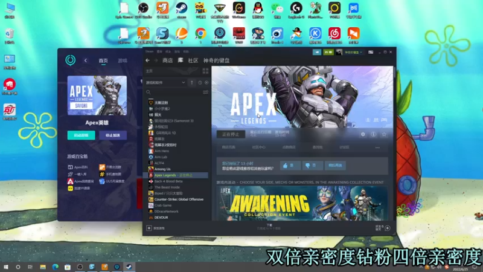Screen dimensions: 483x272
Task: Open the Steam 社区 community tab
Action: [x=193, y=60]
